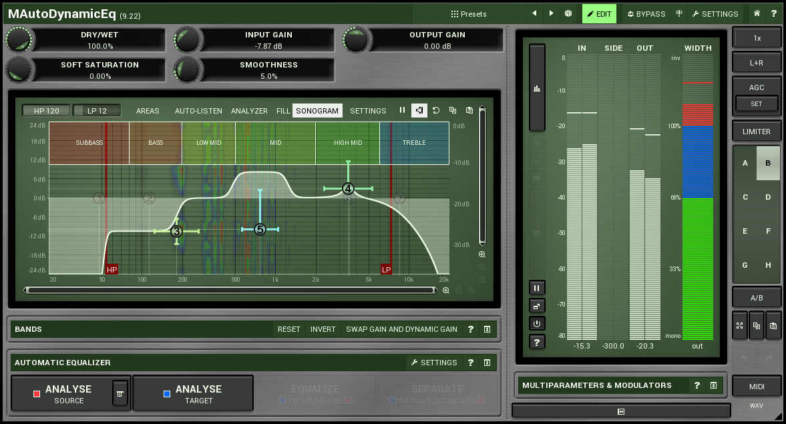Click the random preset dice icon
Image resolution: width=786 pixels, height=424 pixels.
pos(568,13)
